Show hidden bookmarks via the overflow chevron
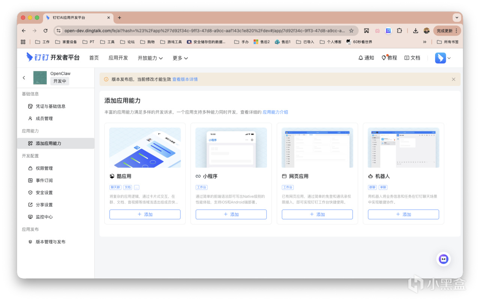This screenshot has height=301, width=480. [424, 42]
